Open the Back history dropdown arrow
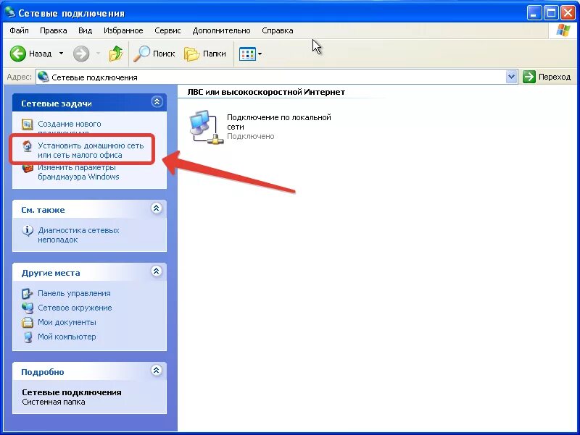 coord(61,54)
